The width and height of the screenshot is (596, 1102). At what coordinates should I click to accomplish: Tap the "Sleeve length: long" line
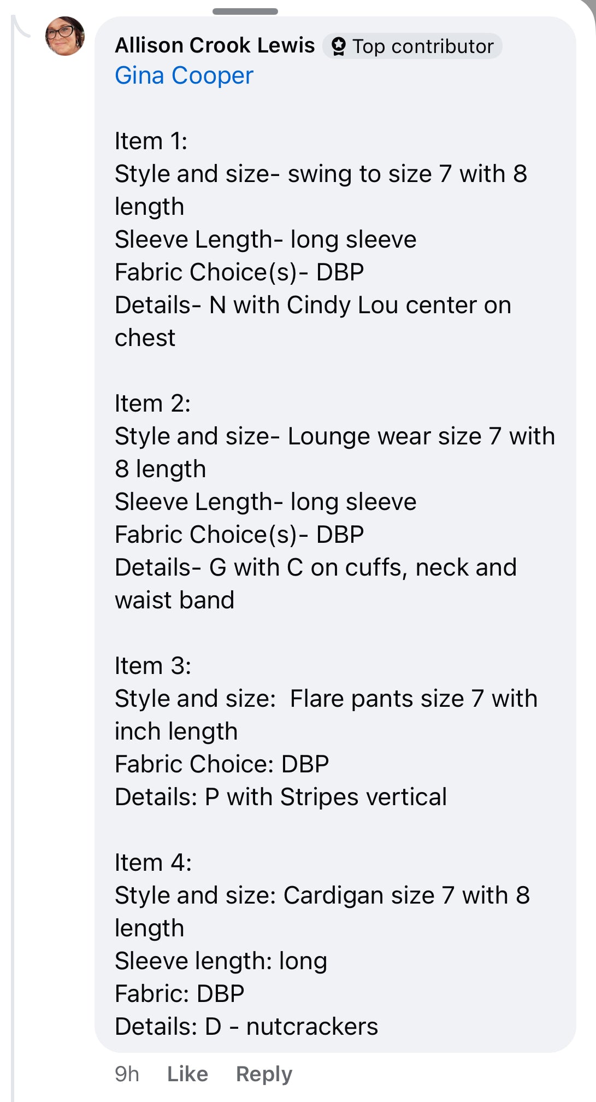click(221, 961)
